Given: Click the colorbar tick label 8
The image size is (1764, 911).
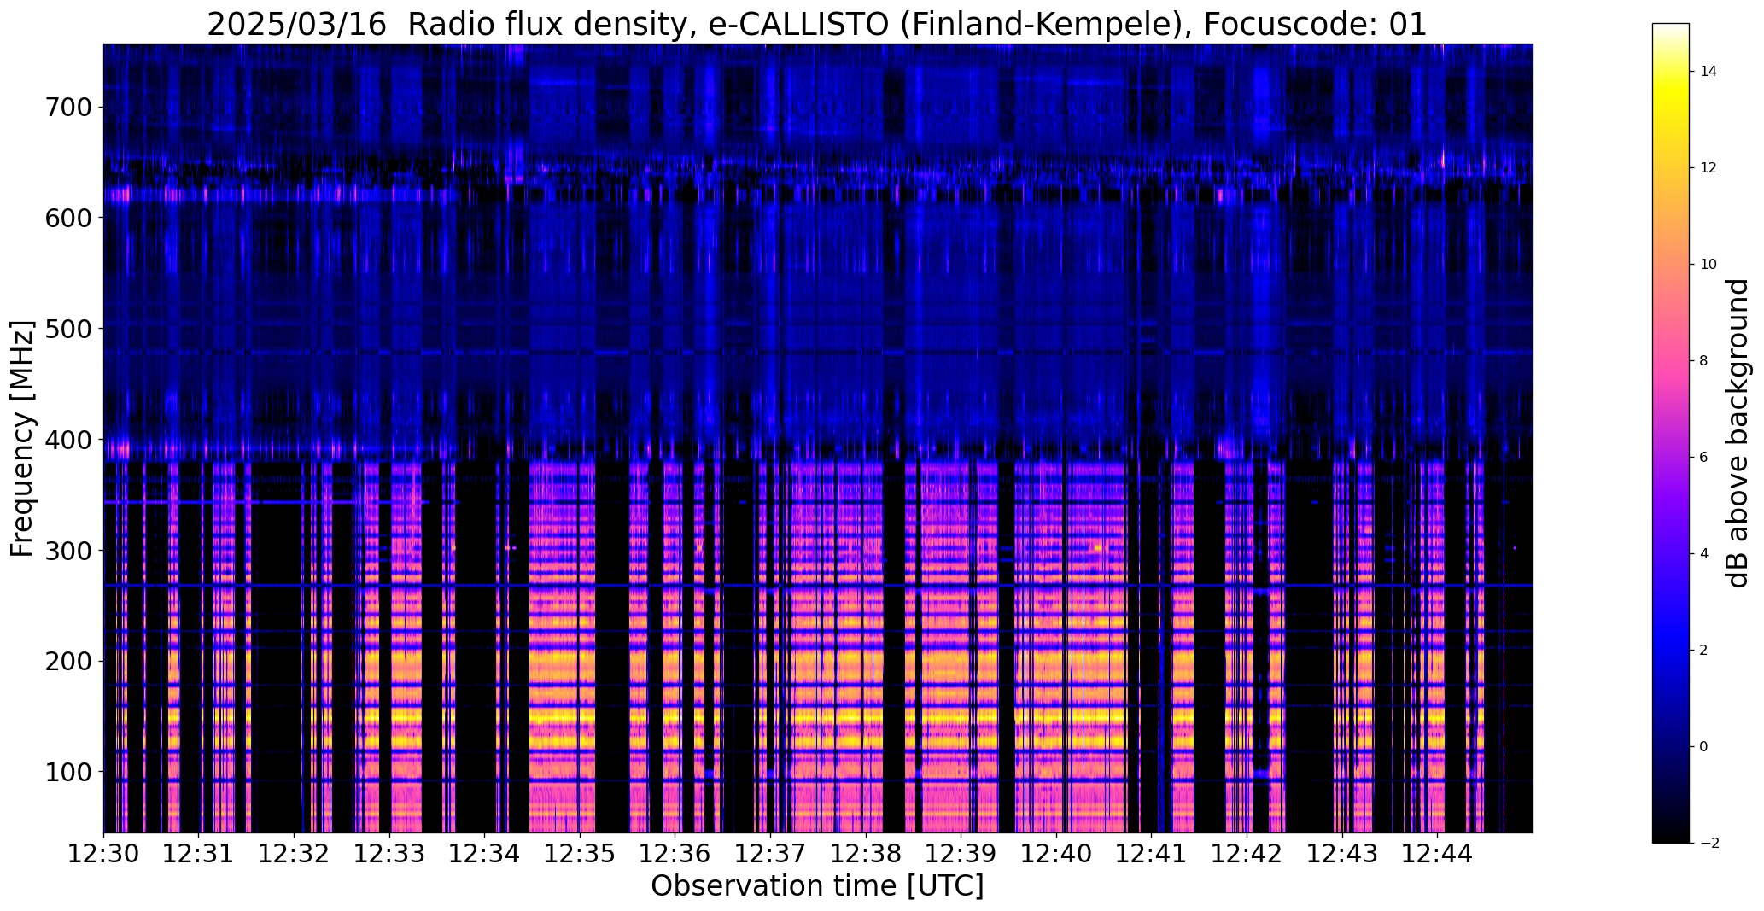Looking at the screenshot, I should click(1704, 361).
